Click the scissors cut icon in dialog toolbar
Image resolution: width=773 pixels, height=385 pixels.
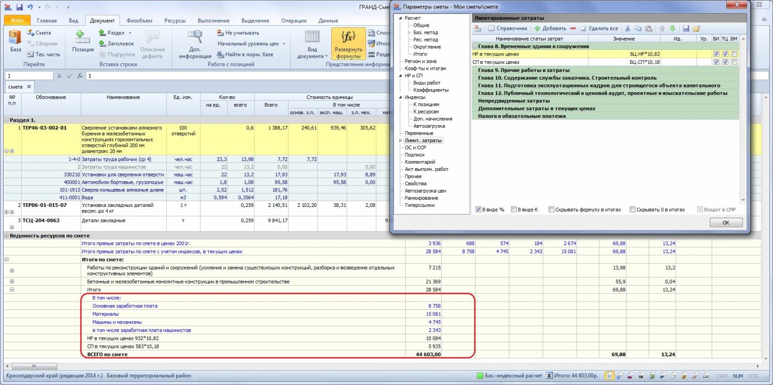(x=628, y=28)
